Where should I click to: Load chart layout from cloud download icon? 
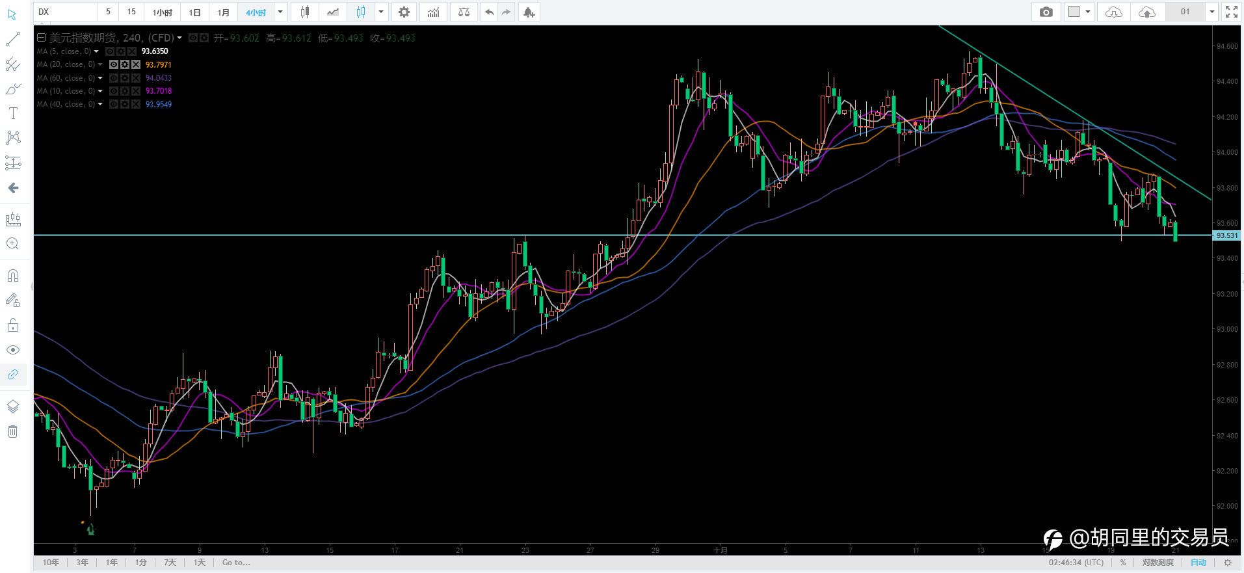1113,12
